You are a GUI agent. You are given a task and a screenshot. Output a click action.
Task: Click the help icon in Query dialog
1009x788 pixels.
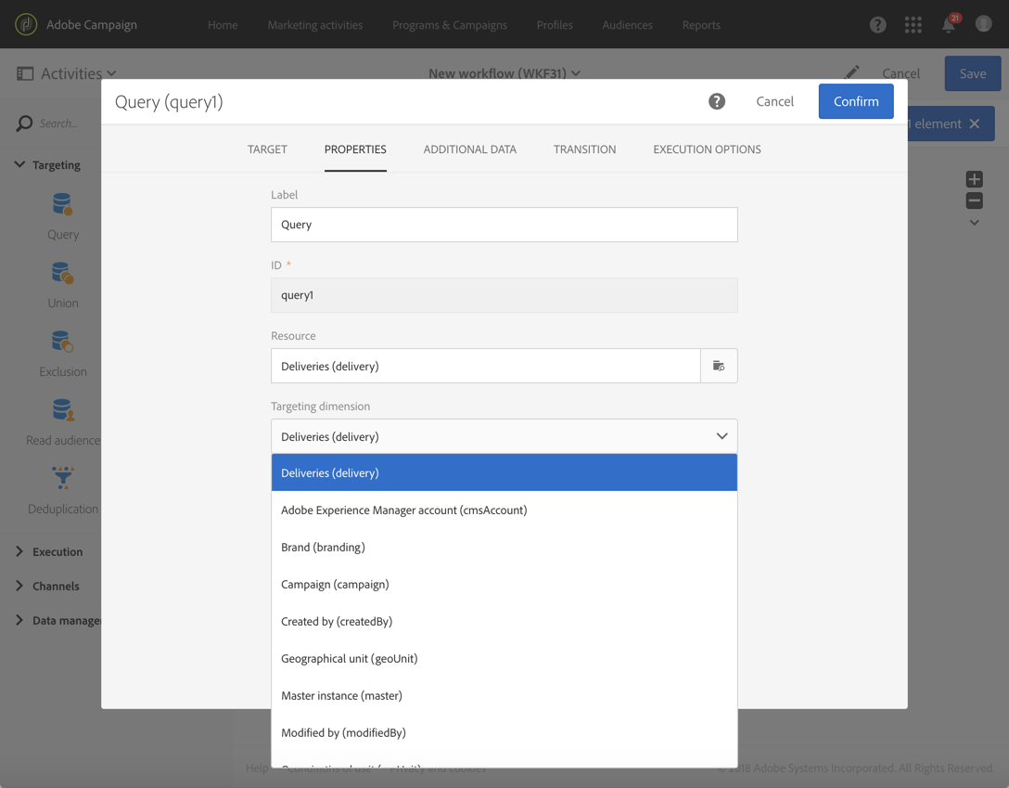click(x=717, y=102)
